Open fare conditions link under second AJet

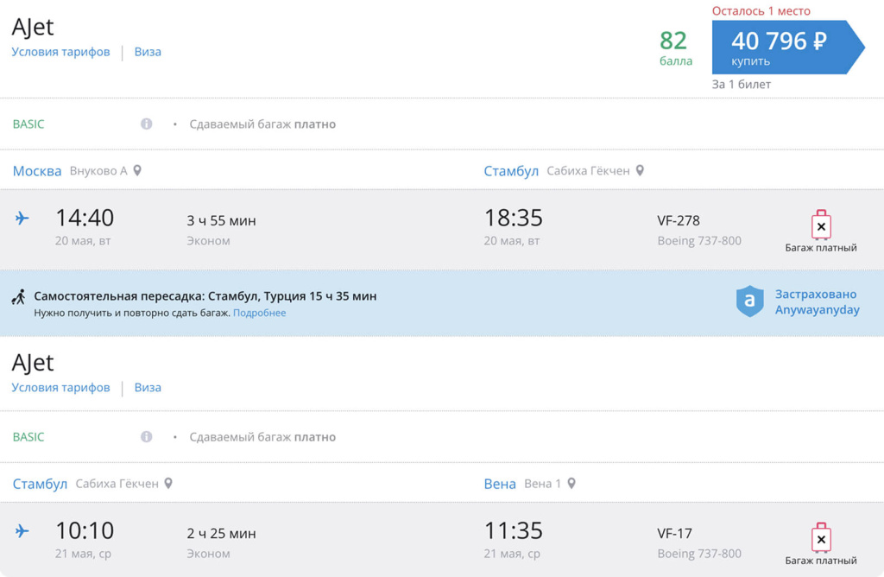[61, 388]
